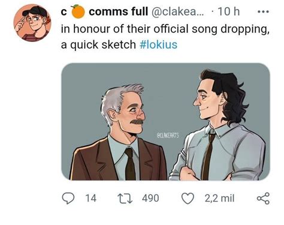The height and width of the screenshot is (225, 284).
Task: Click the orange emoji in display name
Action: pyautogui.click(x=78, y=11)
